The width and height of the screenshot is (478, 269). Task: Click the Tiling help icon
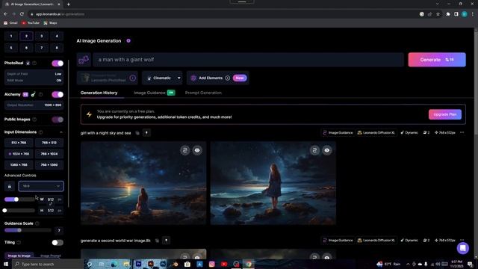pos(19,242)
